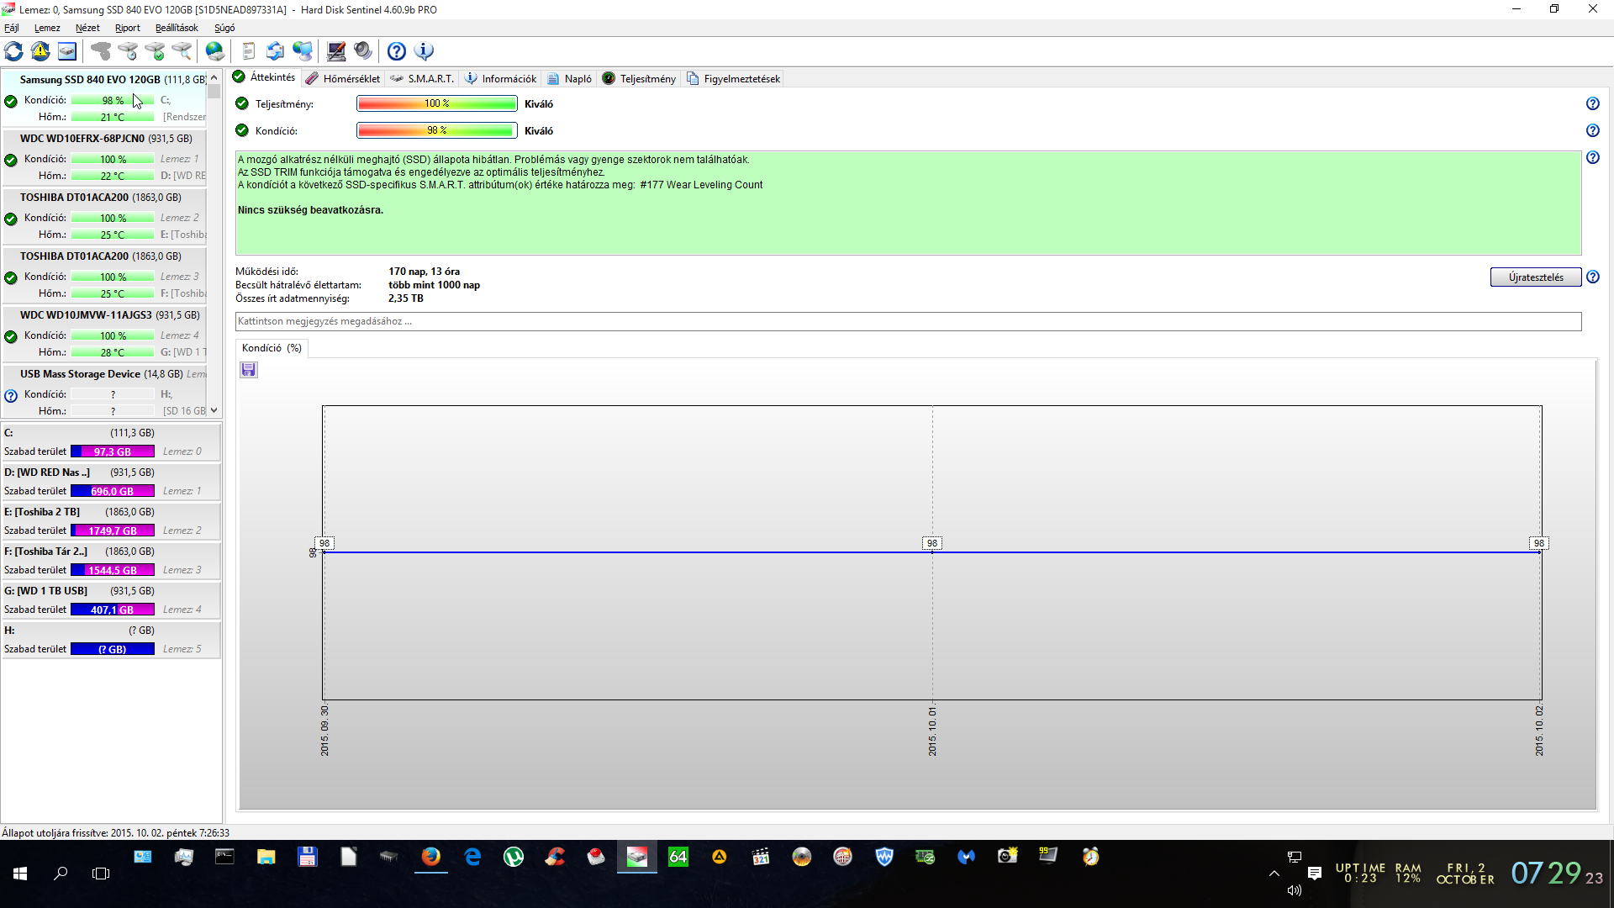Click the disk with clock toolbar icon
This screenshot has height=908, width=1614.
click(x=128, y=51)
